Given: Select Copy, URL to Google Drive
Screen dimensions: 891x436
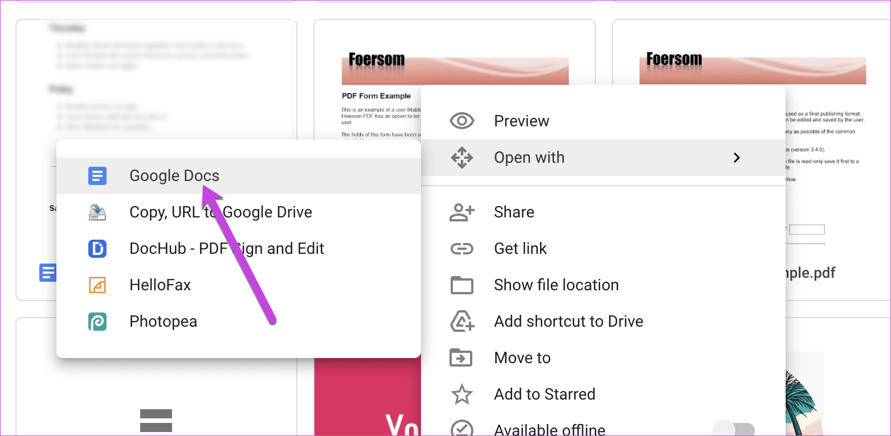Looking at the screenshot, I should [221, 212].
